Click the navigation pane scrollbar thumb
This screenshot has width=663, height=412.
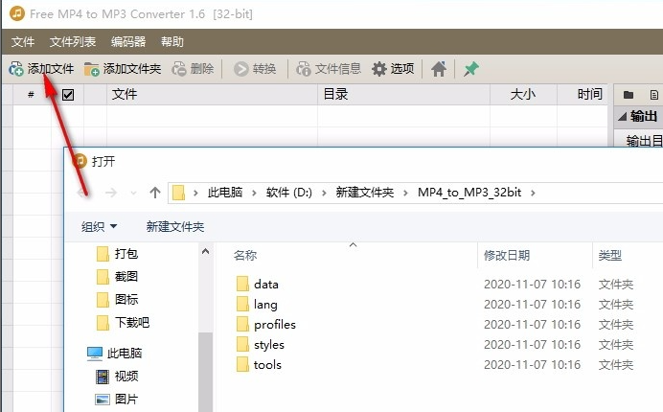click(x=205, y=372)
